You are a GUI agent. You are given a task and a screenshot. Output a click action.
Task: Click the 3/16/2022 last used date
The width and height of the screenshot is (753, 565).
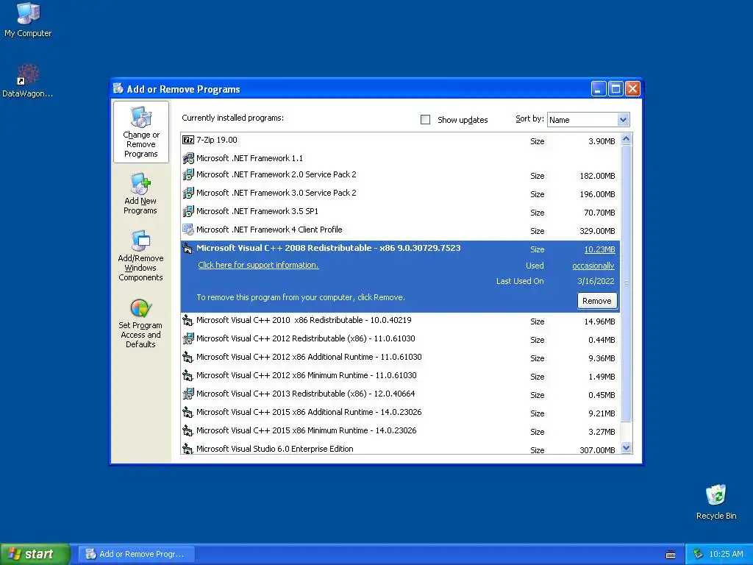tap(596, 281)
